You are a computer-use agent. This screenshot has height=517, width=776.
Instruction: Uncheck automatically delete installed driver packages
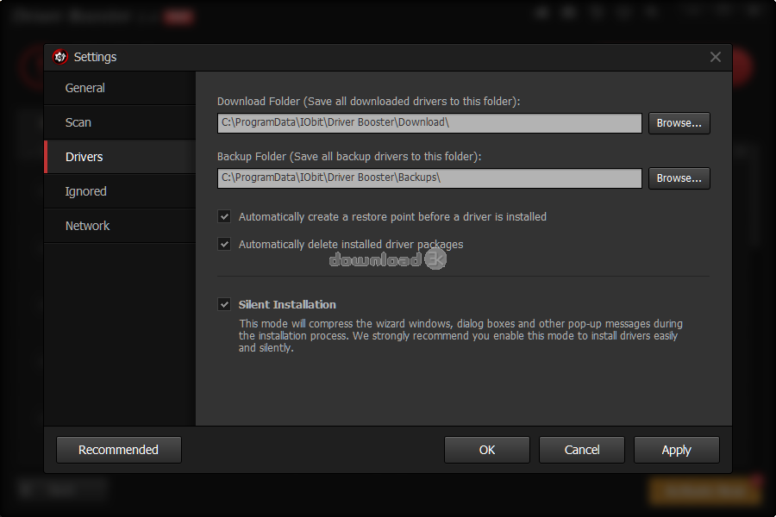point(224,245)
